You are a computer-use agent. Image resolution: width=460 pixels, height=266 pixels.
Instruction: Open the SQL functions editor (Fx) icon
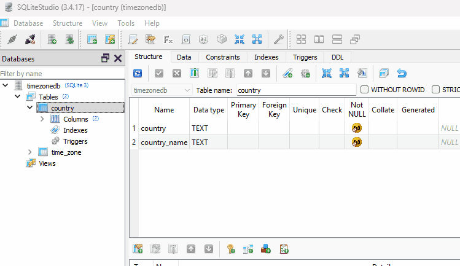(168, 39)
